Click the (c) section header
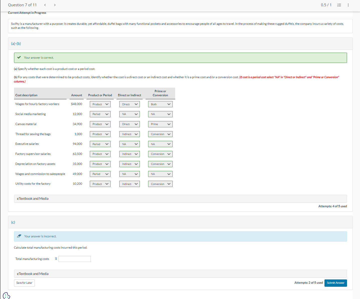 point(180,222)
